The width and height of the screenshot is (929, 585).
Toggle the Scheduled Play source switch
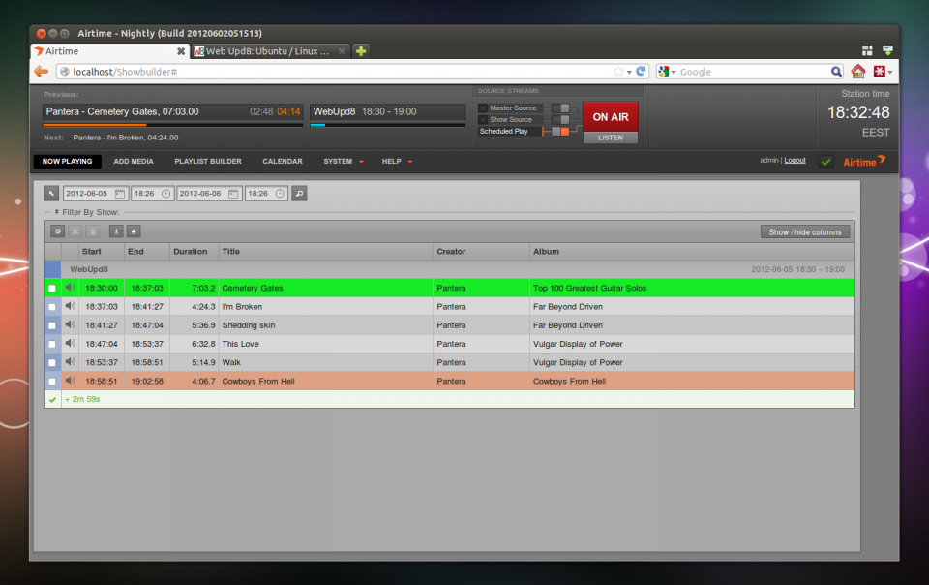pos(559,131)
